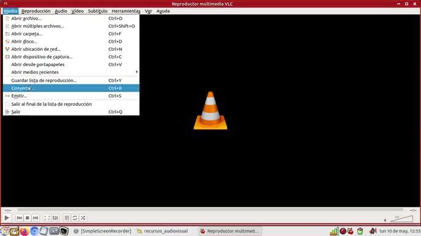Toggle random shuffle icon

(83, 218)
